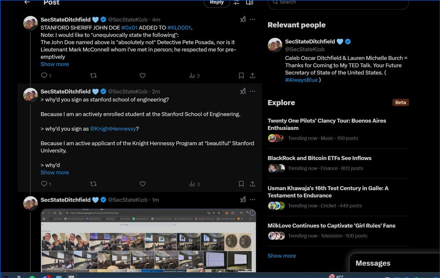The height and width of the screenshot is (278, 440).
Task: Click the 4m timestamp on first post
Action: coord(156,20)
